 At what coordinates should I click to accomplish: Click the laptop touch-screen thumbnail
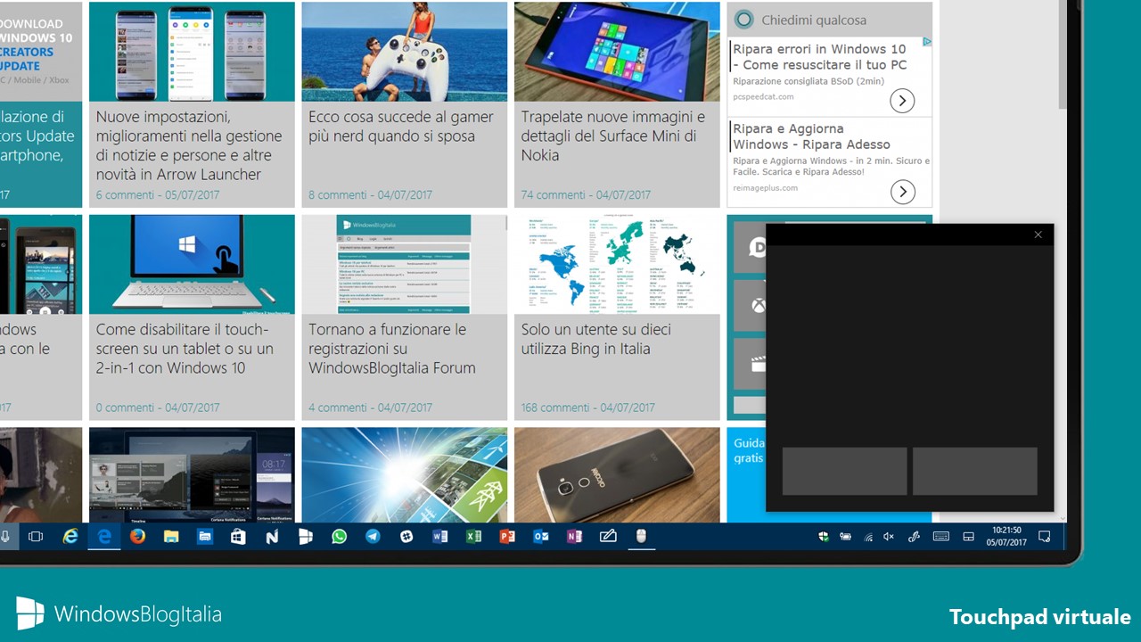pos(192,264)
